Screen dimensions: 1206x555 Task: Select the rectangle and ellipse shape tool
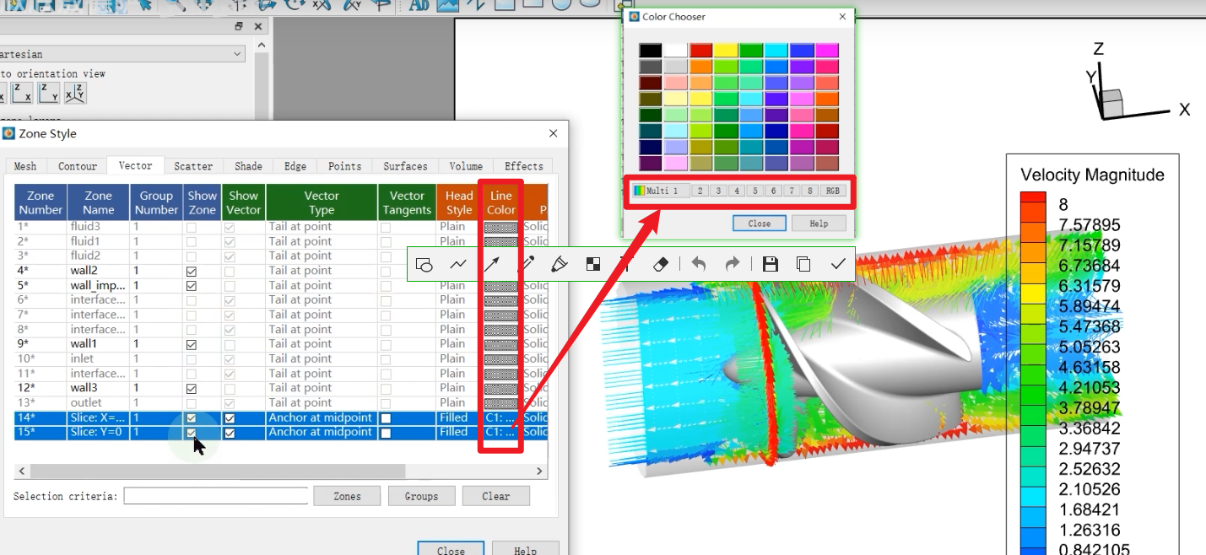(425, 265)
